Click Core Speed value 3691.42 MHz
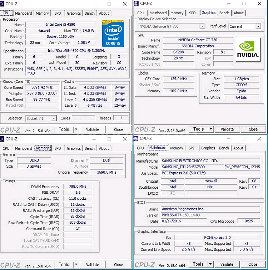The width and height of the screenshot is (268, 270). (42, 87)
